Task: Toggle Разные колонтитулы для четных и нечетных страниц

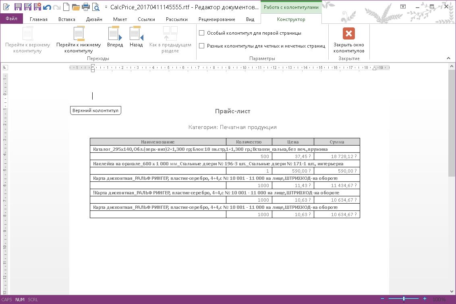Action: tap(201, 46)
